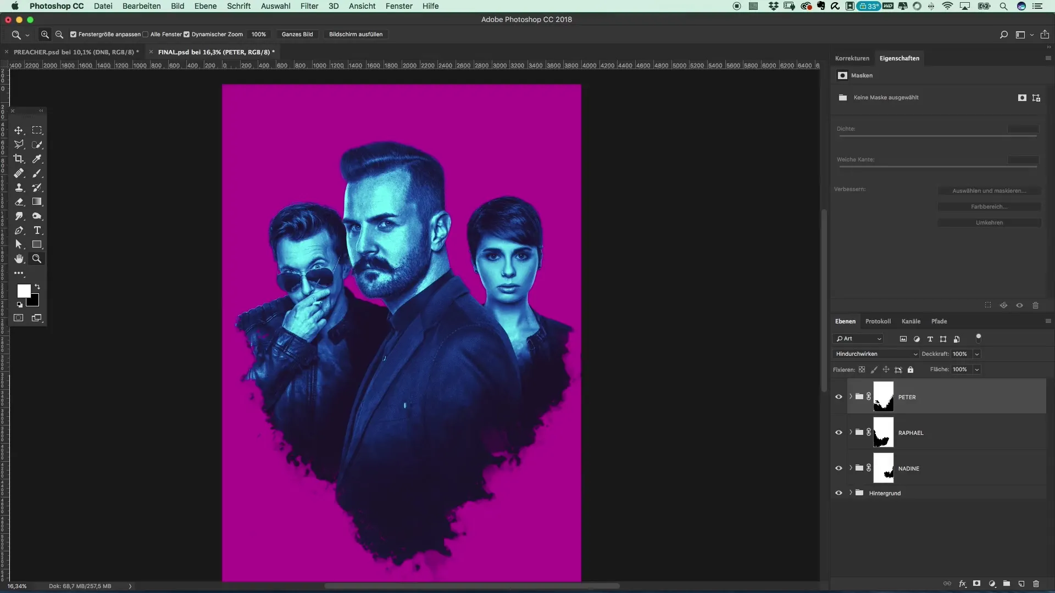The height and width of the screenshot is (593, 1055).
Task: Open blend mode Hindurchwirken dropdown
Action: [876, 354]
